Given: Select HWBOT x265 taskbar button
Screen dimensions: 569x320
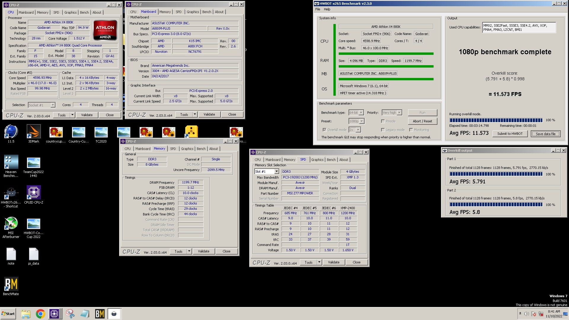Looking at the screenshot, I should (114, 314).
